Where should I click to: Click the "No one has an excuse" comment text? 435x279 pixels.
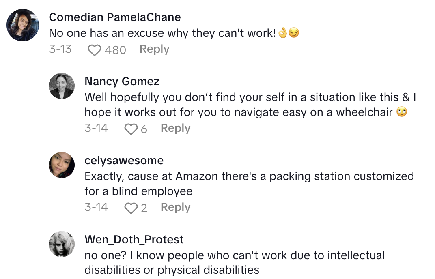pyautogui.click(x=162, y=33)
